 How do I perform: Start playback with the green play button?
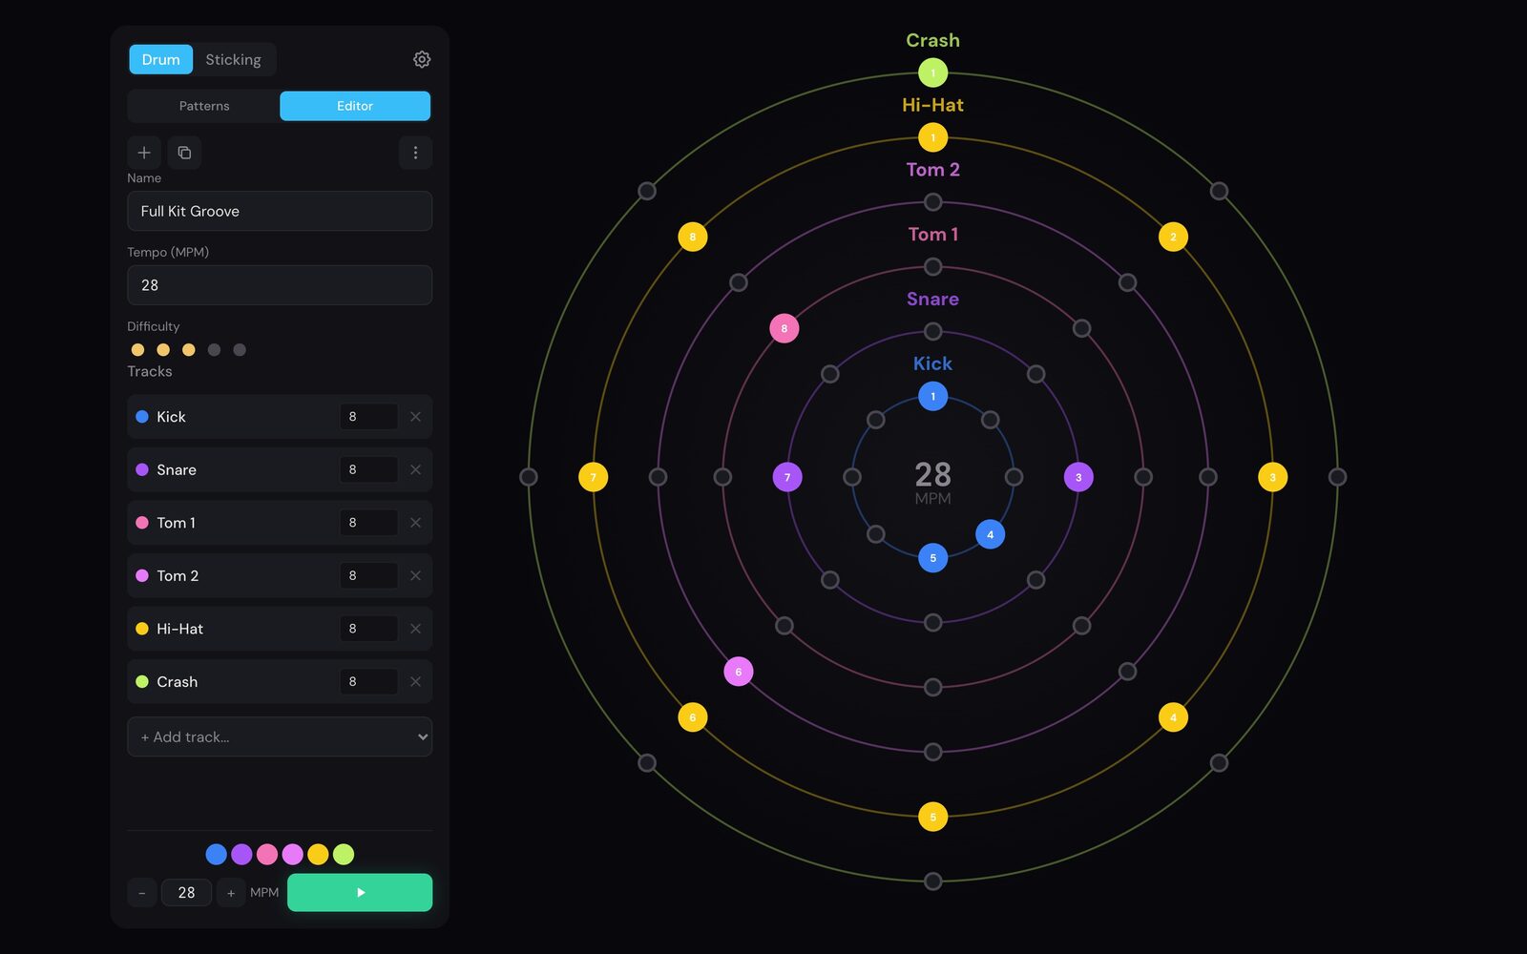(360, 892)
